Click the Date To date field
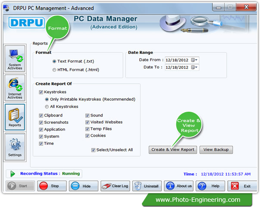The height and width of the screenshot is (207, 260). coord(182,67)
